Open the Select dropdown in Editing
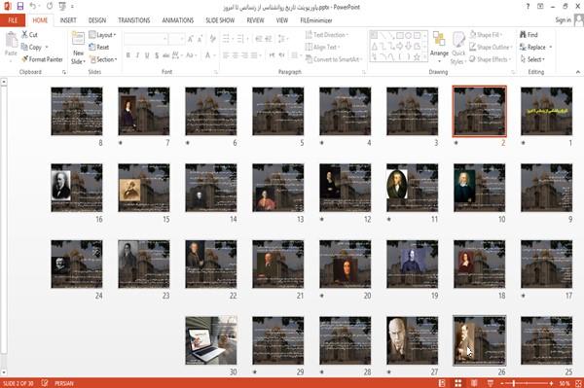Screen dimensions: 584x388 532,59
